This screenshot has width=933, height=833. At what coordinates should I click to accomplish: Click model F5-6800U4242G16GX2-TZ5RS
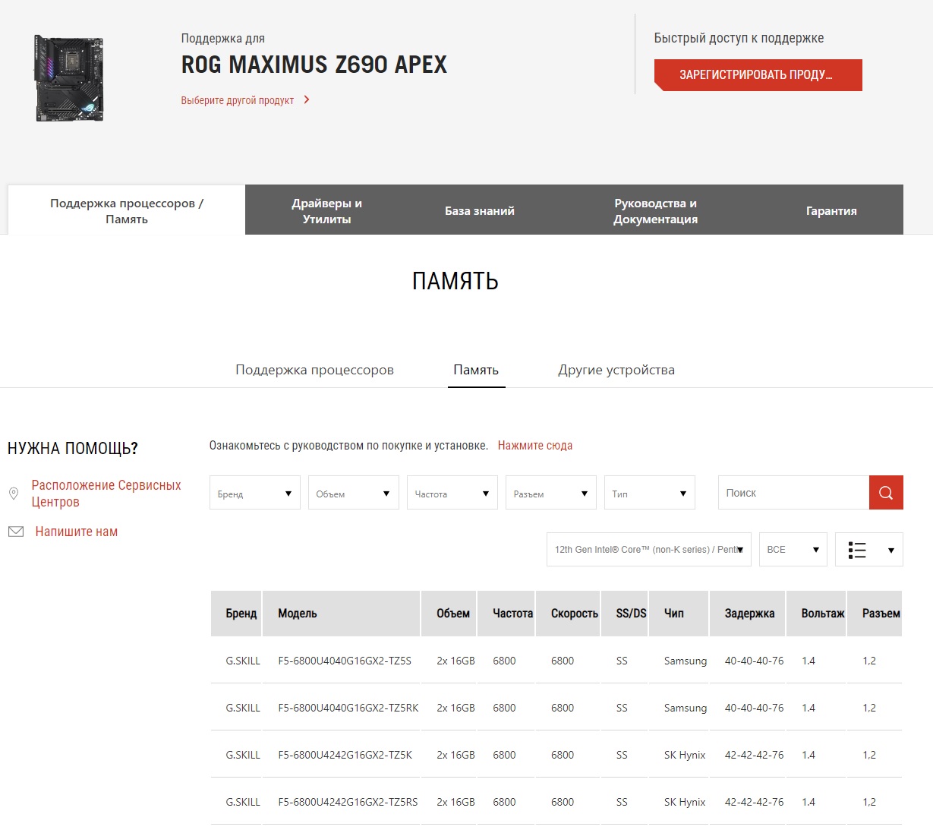coord(348,802)
